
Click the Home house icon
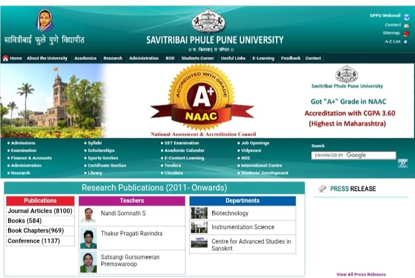point(6,58)
